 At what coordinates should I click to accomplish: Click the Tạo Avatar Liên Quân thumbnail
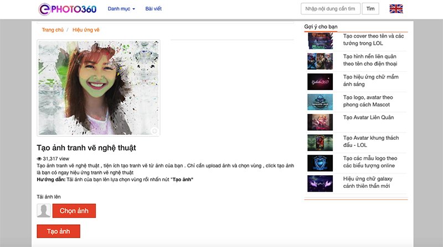click(320, 122)
